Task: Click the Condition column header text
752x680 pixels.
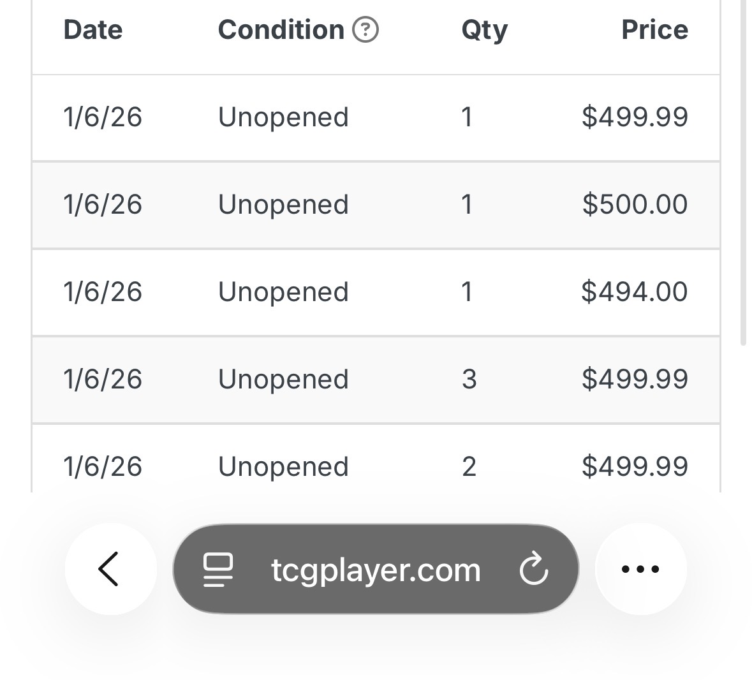Action: coord(281,30)
